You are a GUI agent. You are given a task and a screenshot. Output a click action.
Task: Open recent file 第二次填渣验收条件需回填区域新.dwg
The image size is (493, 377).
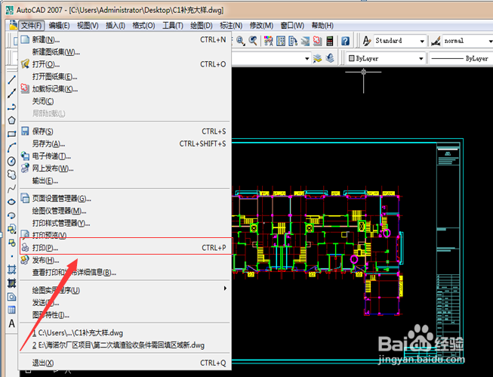125,345
